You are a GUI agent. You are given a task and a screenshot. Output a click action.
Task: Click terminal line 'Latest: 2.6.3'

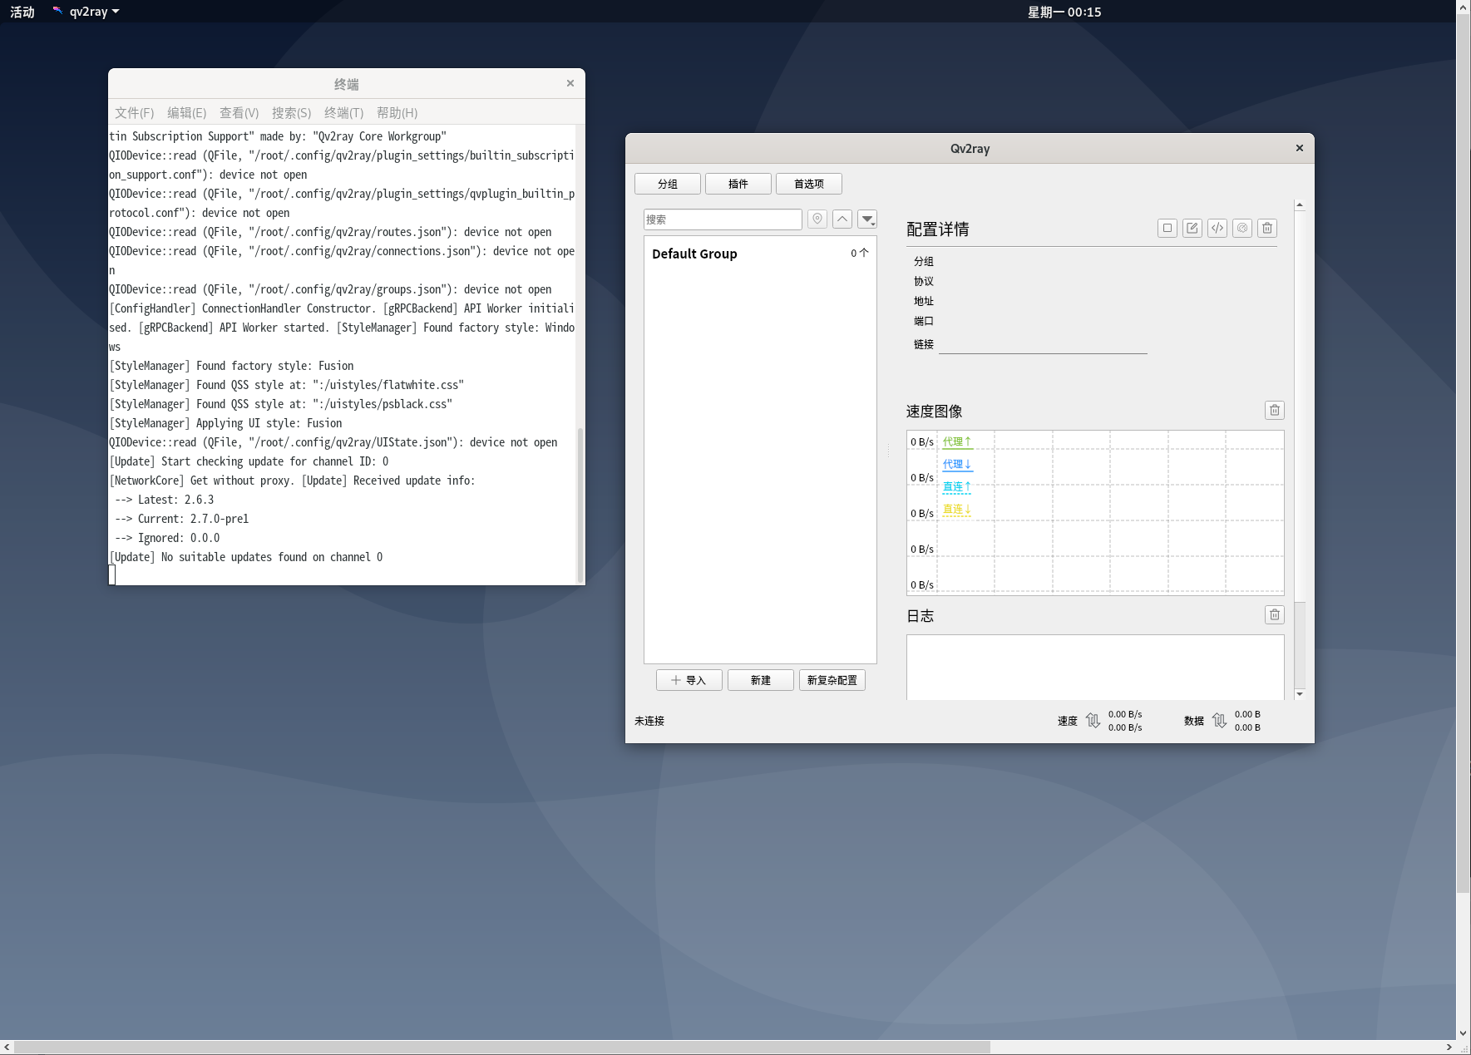click(164, 500)
